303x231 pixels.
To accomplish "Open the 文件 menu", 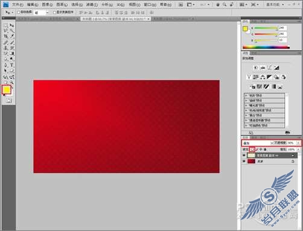I will (x=18, y=4).
